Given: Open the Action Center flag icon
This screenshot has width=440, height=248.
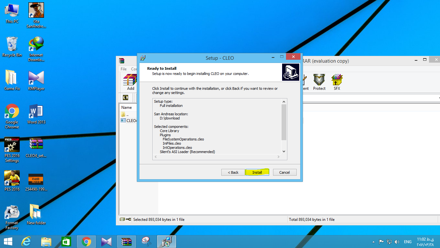Looking at the screenshot, I should (381, 242).
